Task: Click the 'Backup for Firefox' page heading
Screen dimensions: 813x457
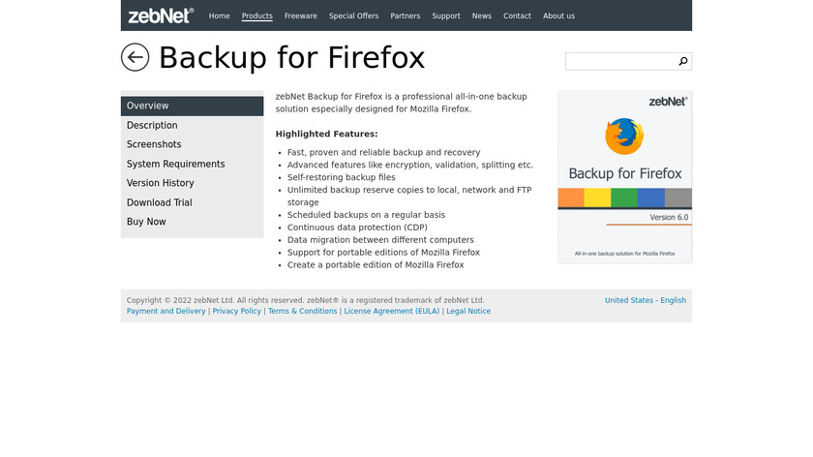Action: pyautogui.click(x=291, y=57)
